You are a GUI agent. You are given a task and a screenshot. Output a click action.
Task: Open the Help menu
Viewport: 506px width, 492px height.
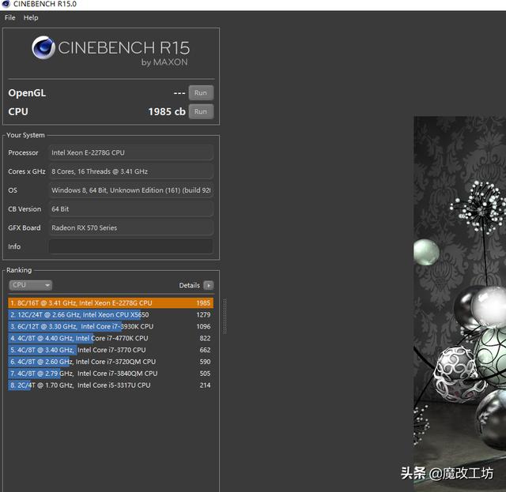pyautogui.click(x=31, y=17)
